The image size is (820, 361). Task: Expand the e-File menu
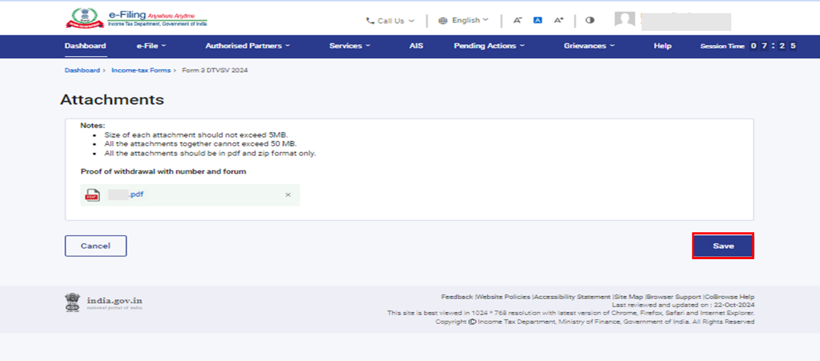(x=151, y=46)
